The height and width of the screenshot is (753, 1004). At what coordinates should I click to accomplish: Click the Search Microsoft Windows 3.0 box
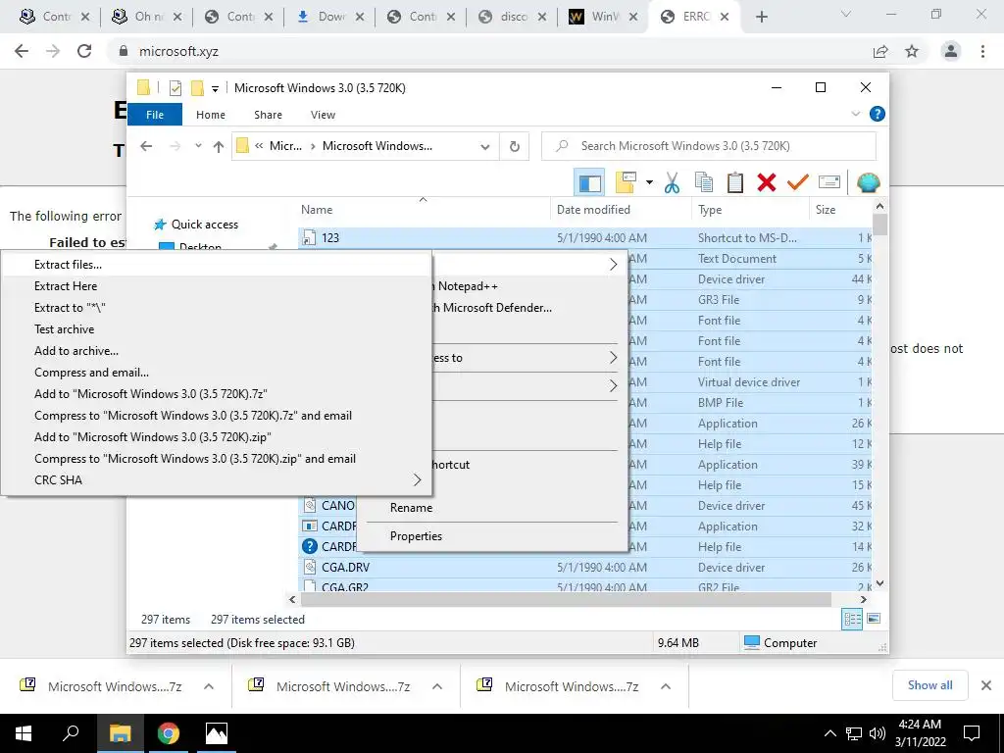pos(708,146)
